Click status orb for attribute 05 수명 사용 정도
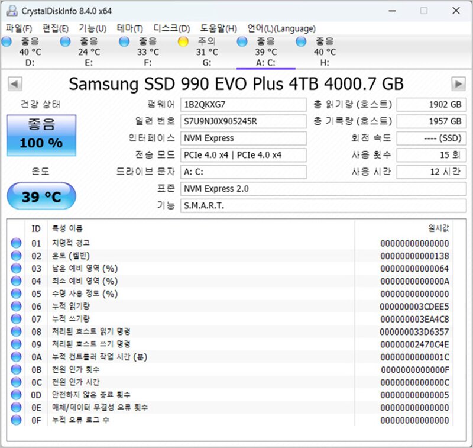The height and width of the screenshot is (448, 473). pyautogui.click(x=16, y=294)
